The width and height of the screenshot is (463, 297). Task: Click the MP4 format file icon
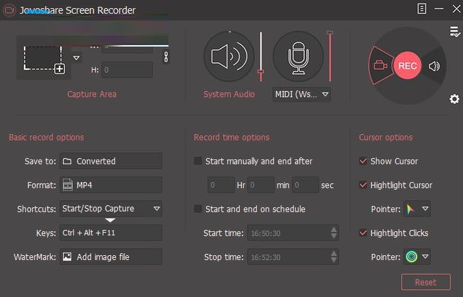68,185
